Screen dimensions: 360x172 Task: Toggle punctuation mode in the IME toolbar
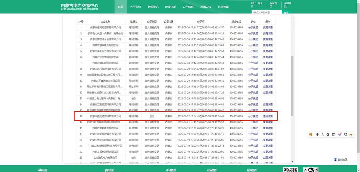click(x=323, y=135)
